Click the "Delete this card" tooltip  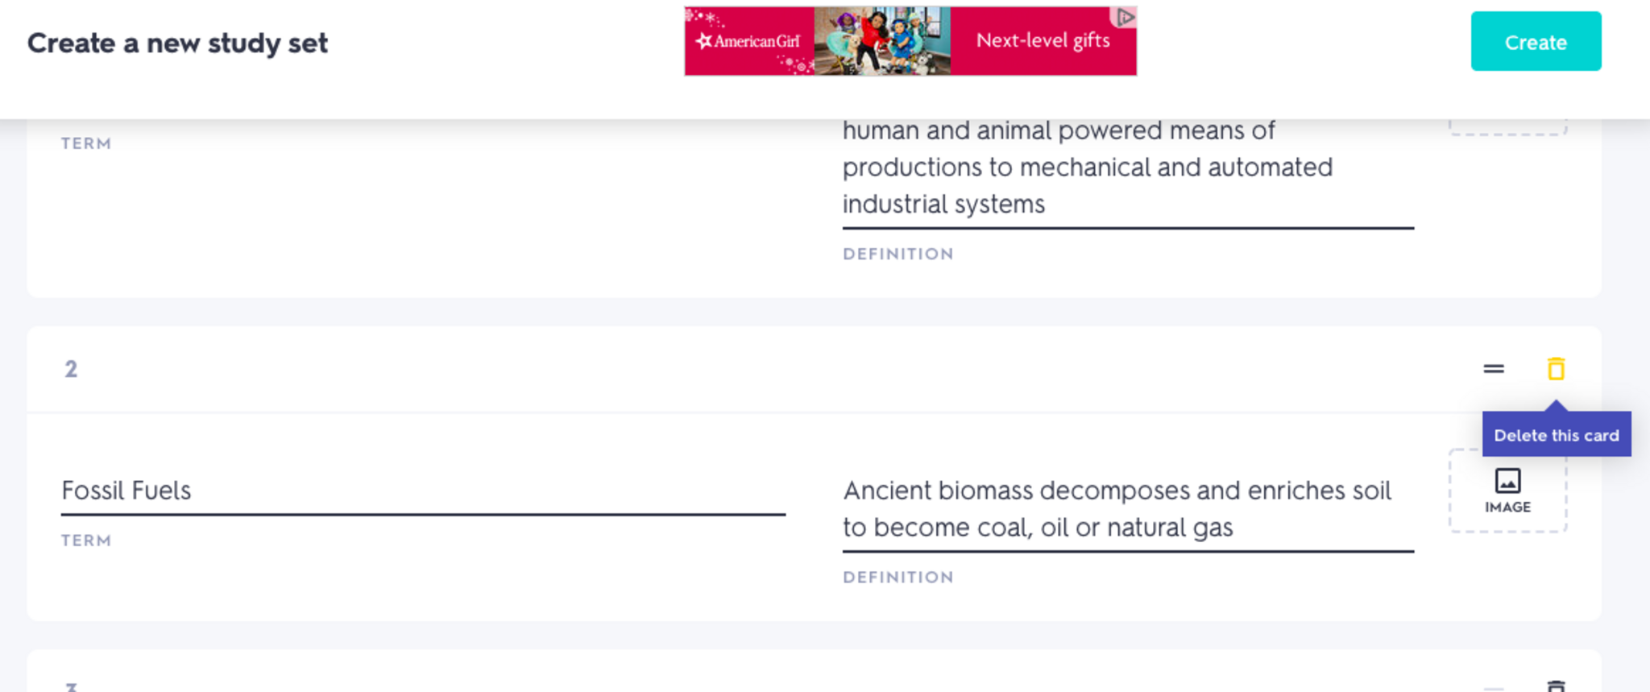pos(1556,435)
